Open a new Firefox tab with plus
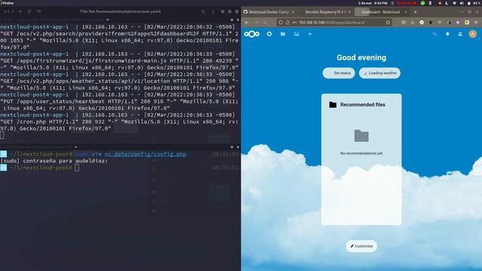Image resolution: width=482 pixels, height=271 pixels. pyautogui.click(x=415, y=12)
